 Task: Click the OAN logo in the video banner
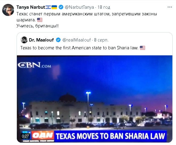click(x=43, y=135)
